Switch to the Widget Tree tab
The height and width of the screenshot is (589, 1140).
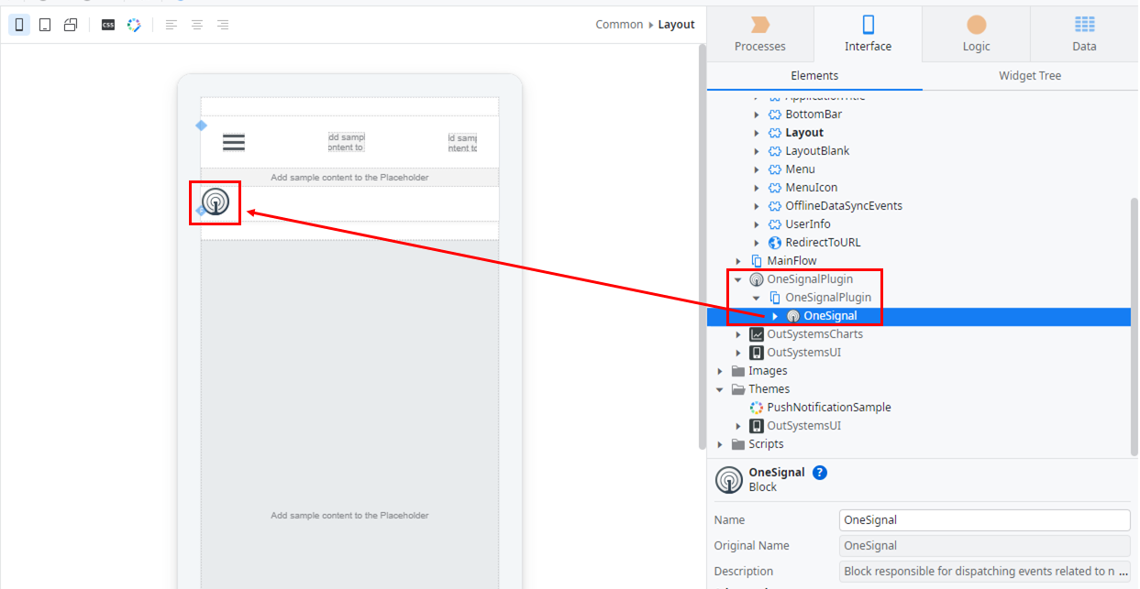coord(1029,76)
